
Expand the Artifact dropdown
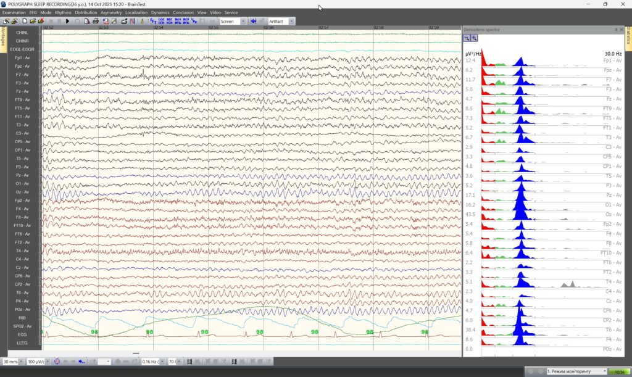pyautogui.click(x=291, y=21)
